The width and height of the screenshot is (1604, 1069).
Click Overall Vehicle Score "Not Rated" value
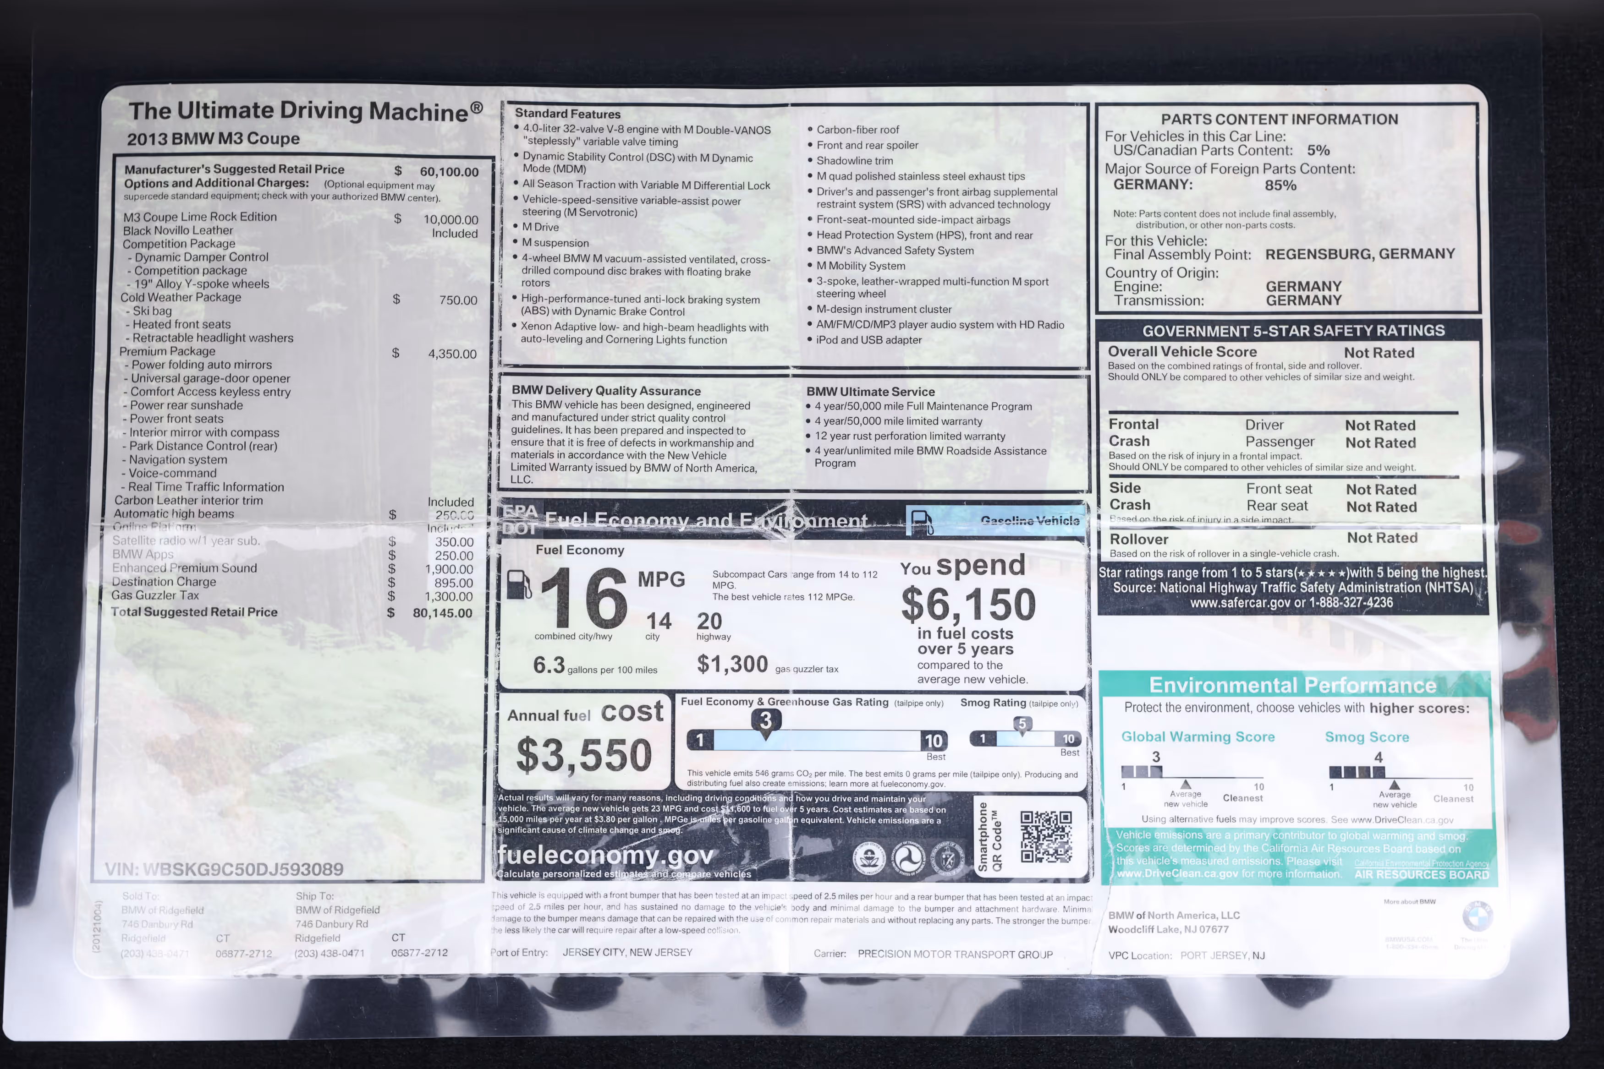coord(1379,353)
